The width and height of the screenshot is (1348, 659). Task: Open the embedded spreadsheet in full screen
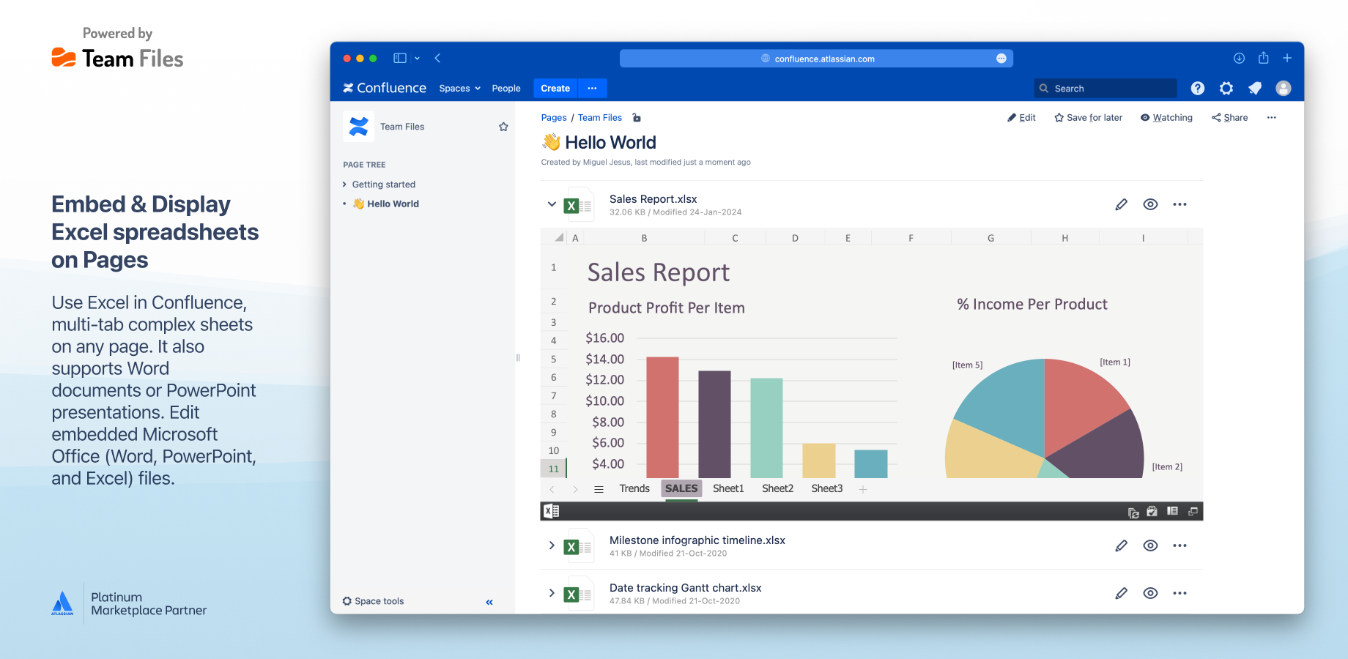point(1193,511)
